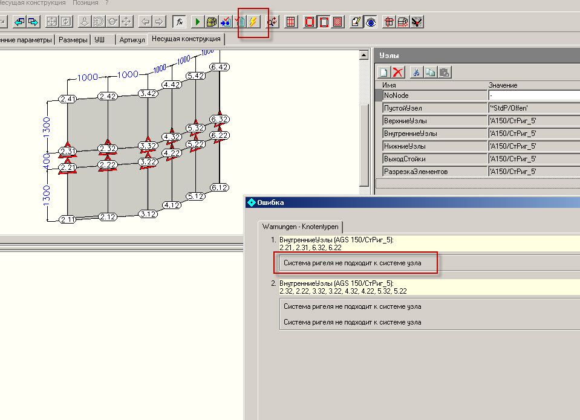Click the red grid icon in toolbar
Screen dimensions: 580x420
[x=291, y=22]
